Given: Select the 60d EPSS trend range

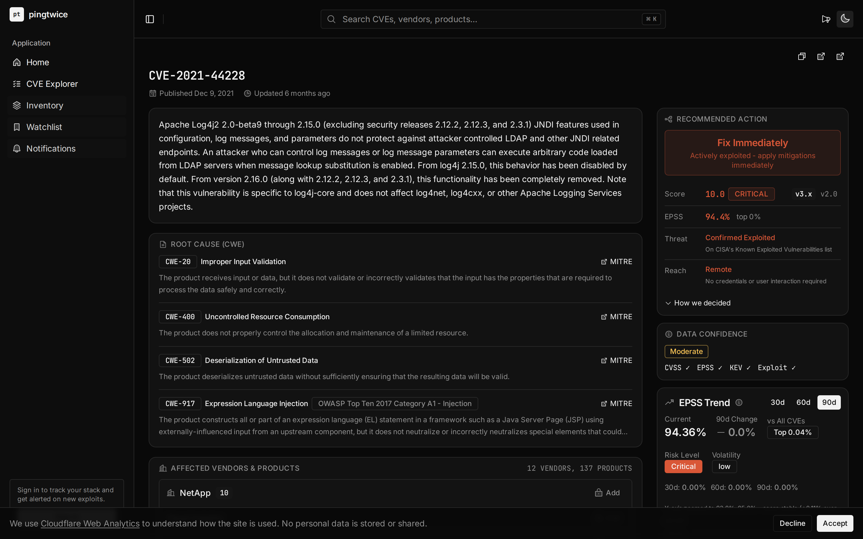Looking at the screenshot, I should click(803, 402).
